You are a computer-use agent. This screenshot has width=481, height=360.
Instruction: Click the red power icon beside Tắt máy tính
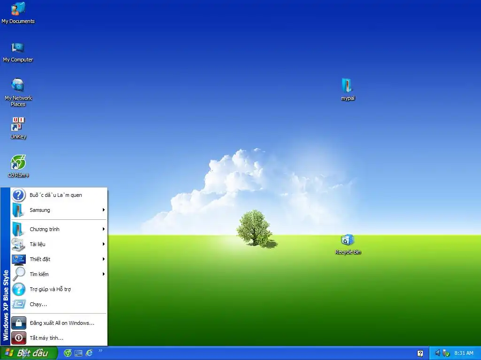19,338
